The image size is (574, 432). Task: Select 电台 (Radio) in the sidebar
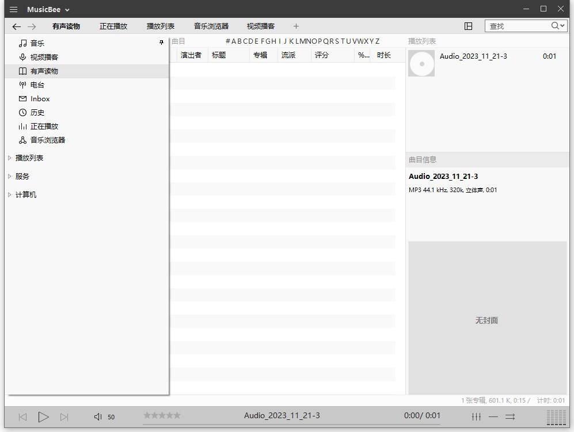pos(38,85)
